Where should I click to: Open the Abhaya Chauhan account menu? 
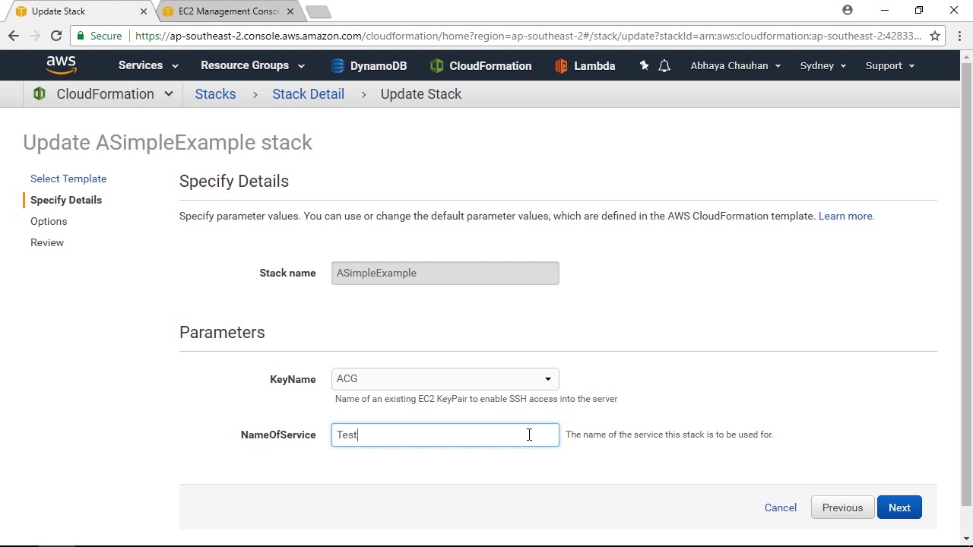pyautogui.click(x=735, y=65)
